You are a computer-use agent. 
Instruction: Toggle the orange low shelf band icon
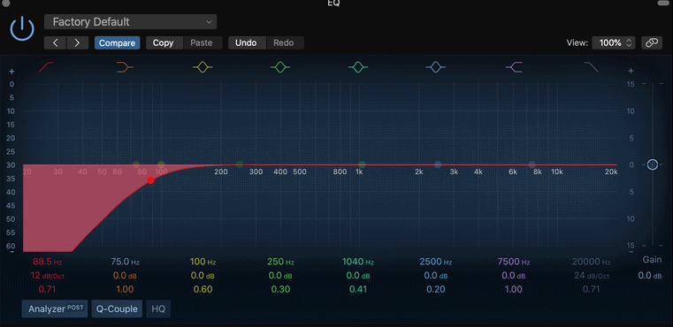(x=125, y=67)
